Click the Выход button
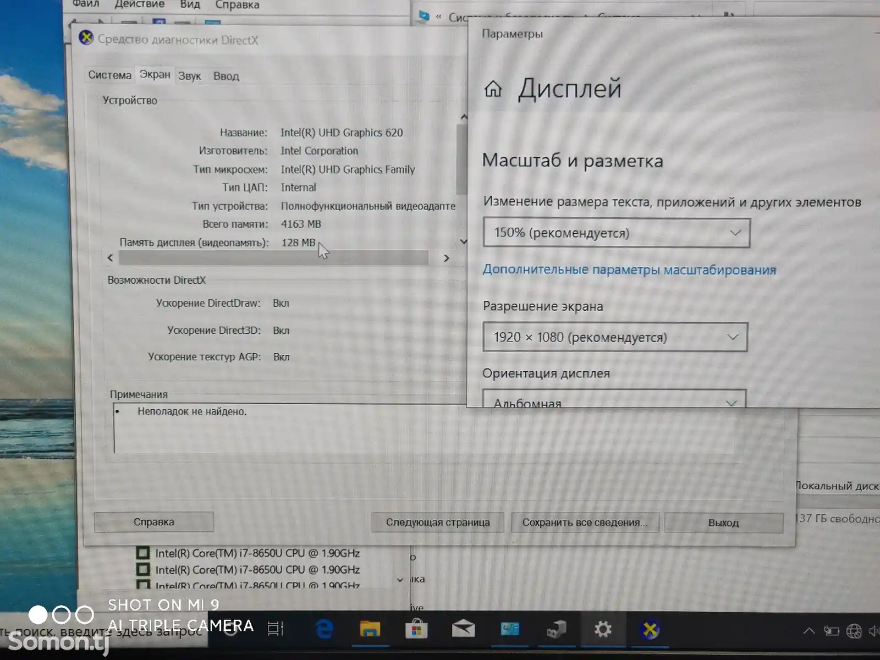 click(x=723, y=522)
